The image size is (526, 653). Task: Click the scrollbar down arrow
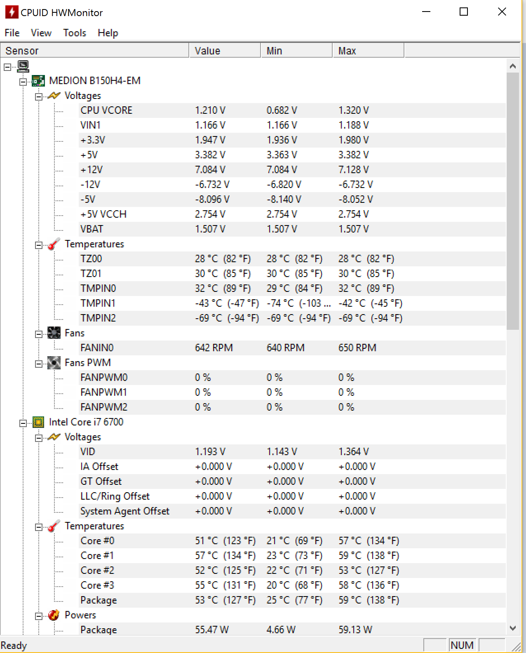tap(513, 628)
